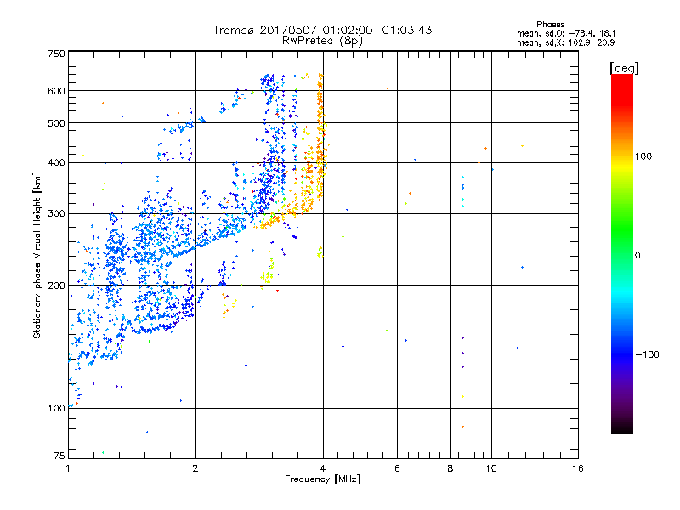The image size is (680, 510).
Task: Click the '-100' colorbar tick label
Action: (648, 354)
